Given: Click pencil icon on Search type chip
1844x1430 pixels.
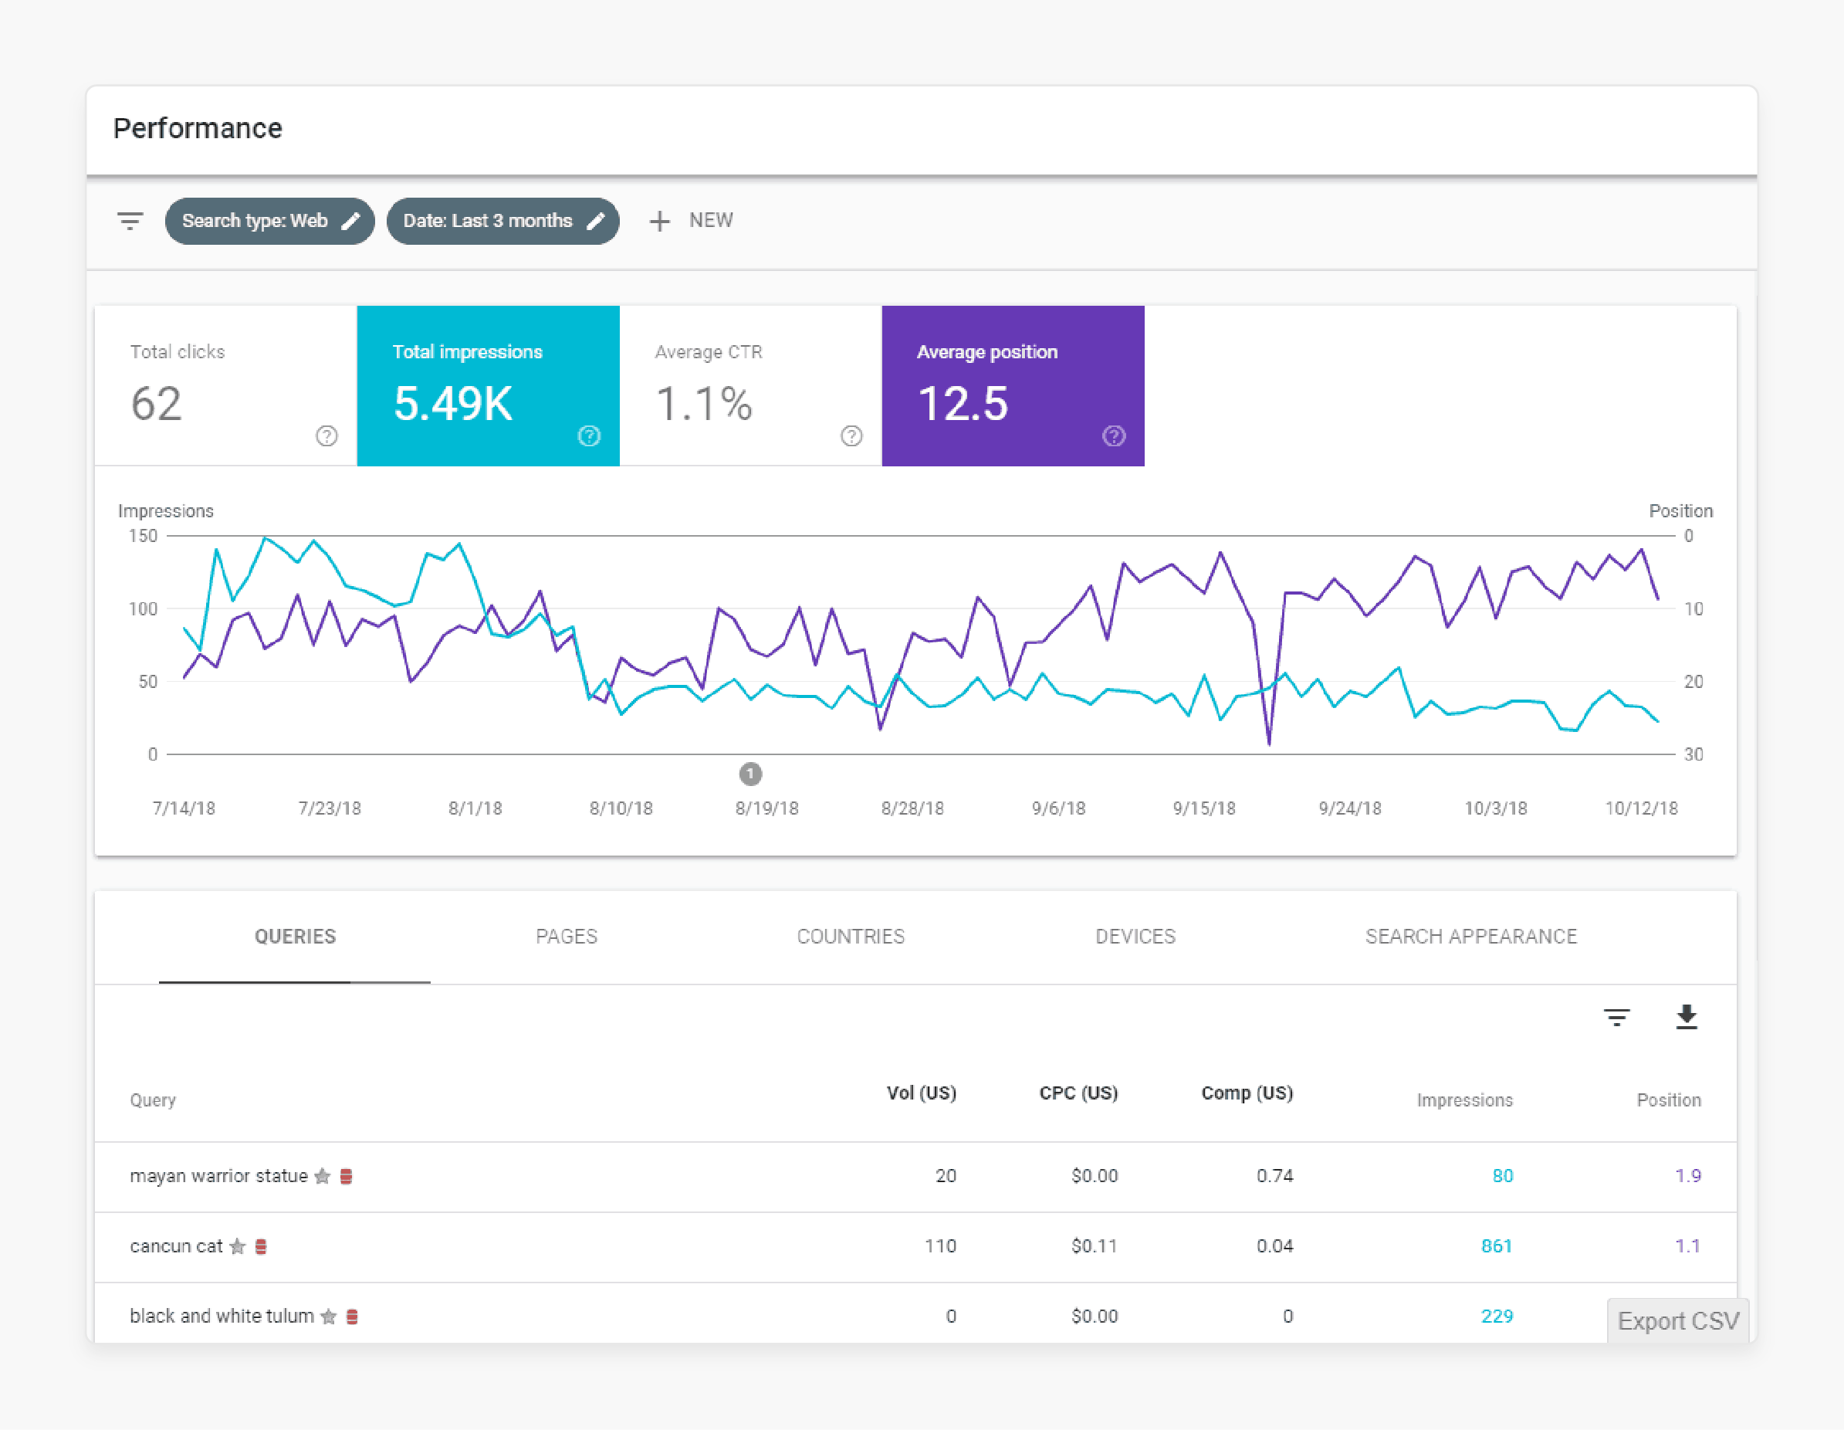Looking at the screenshot, I should pos(350,222).
